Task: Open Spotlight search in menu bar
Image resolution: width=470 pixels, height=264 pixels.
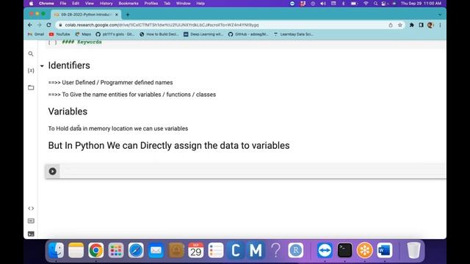Action: click(375, 4)
